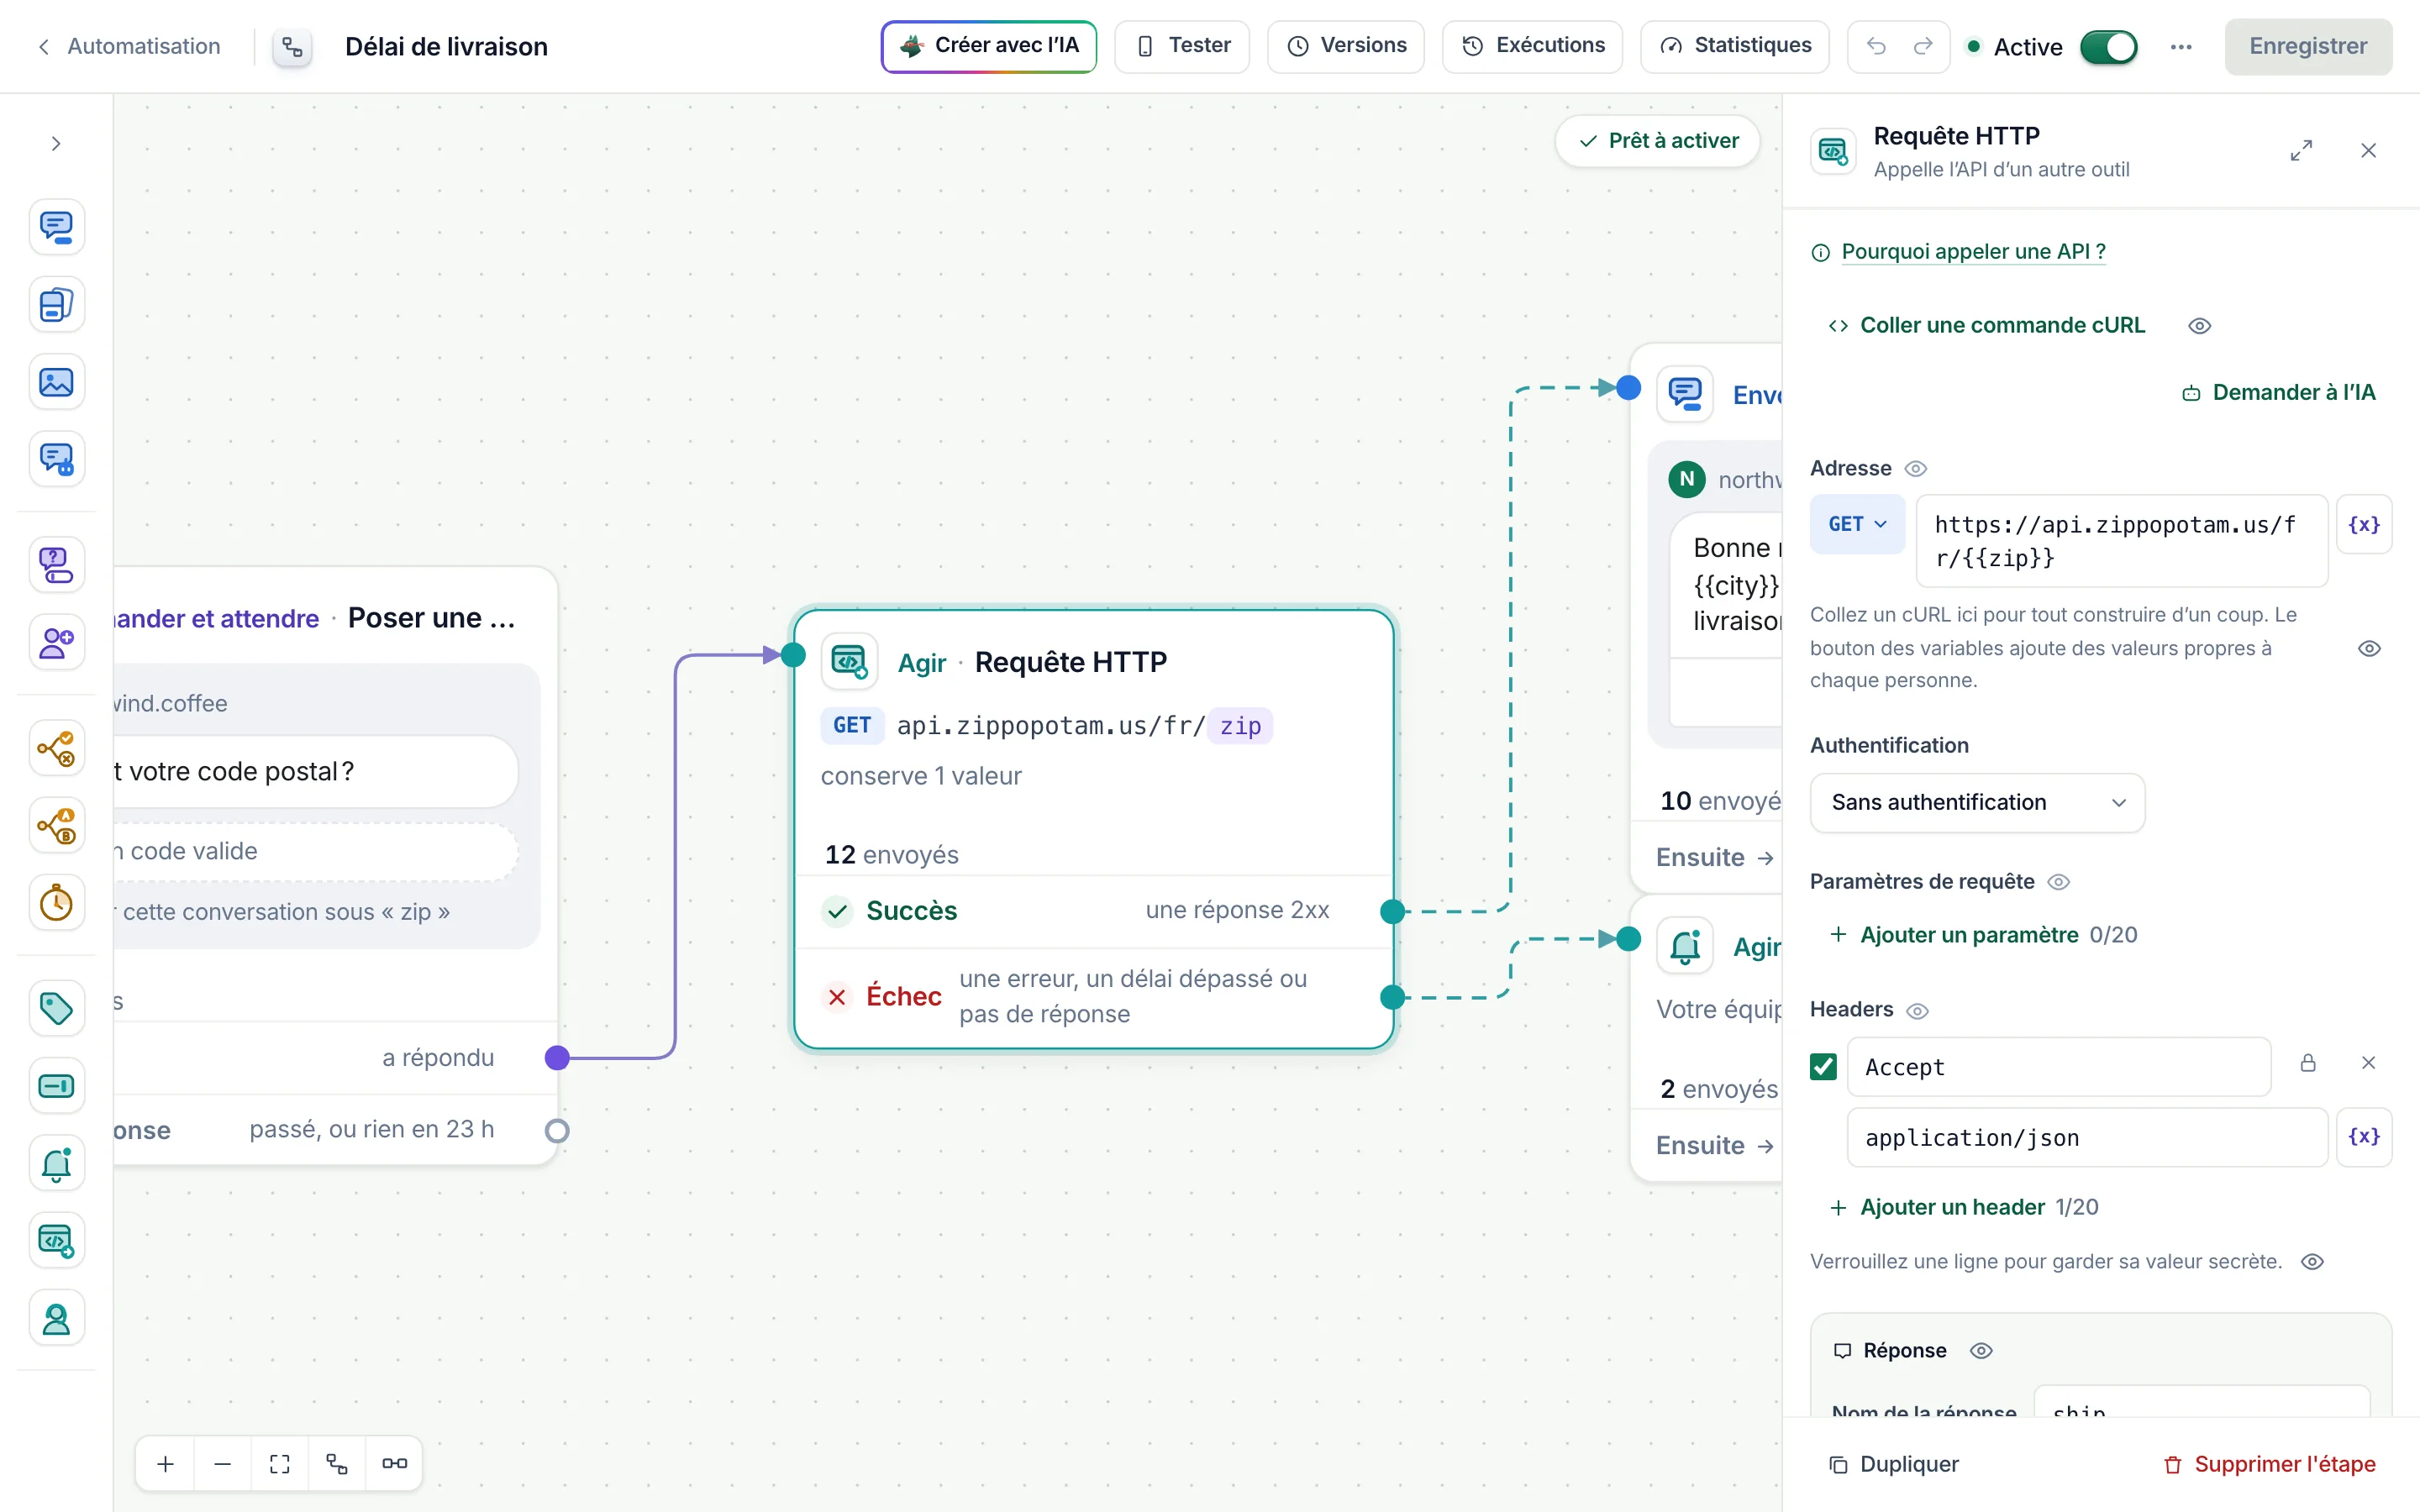
Task: Click Créer avec l'IA button
Action: pos(988,46)
